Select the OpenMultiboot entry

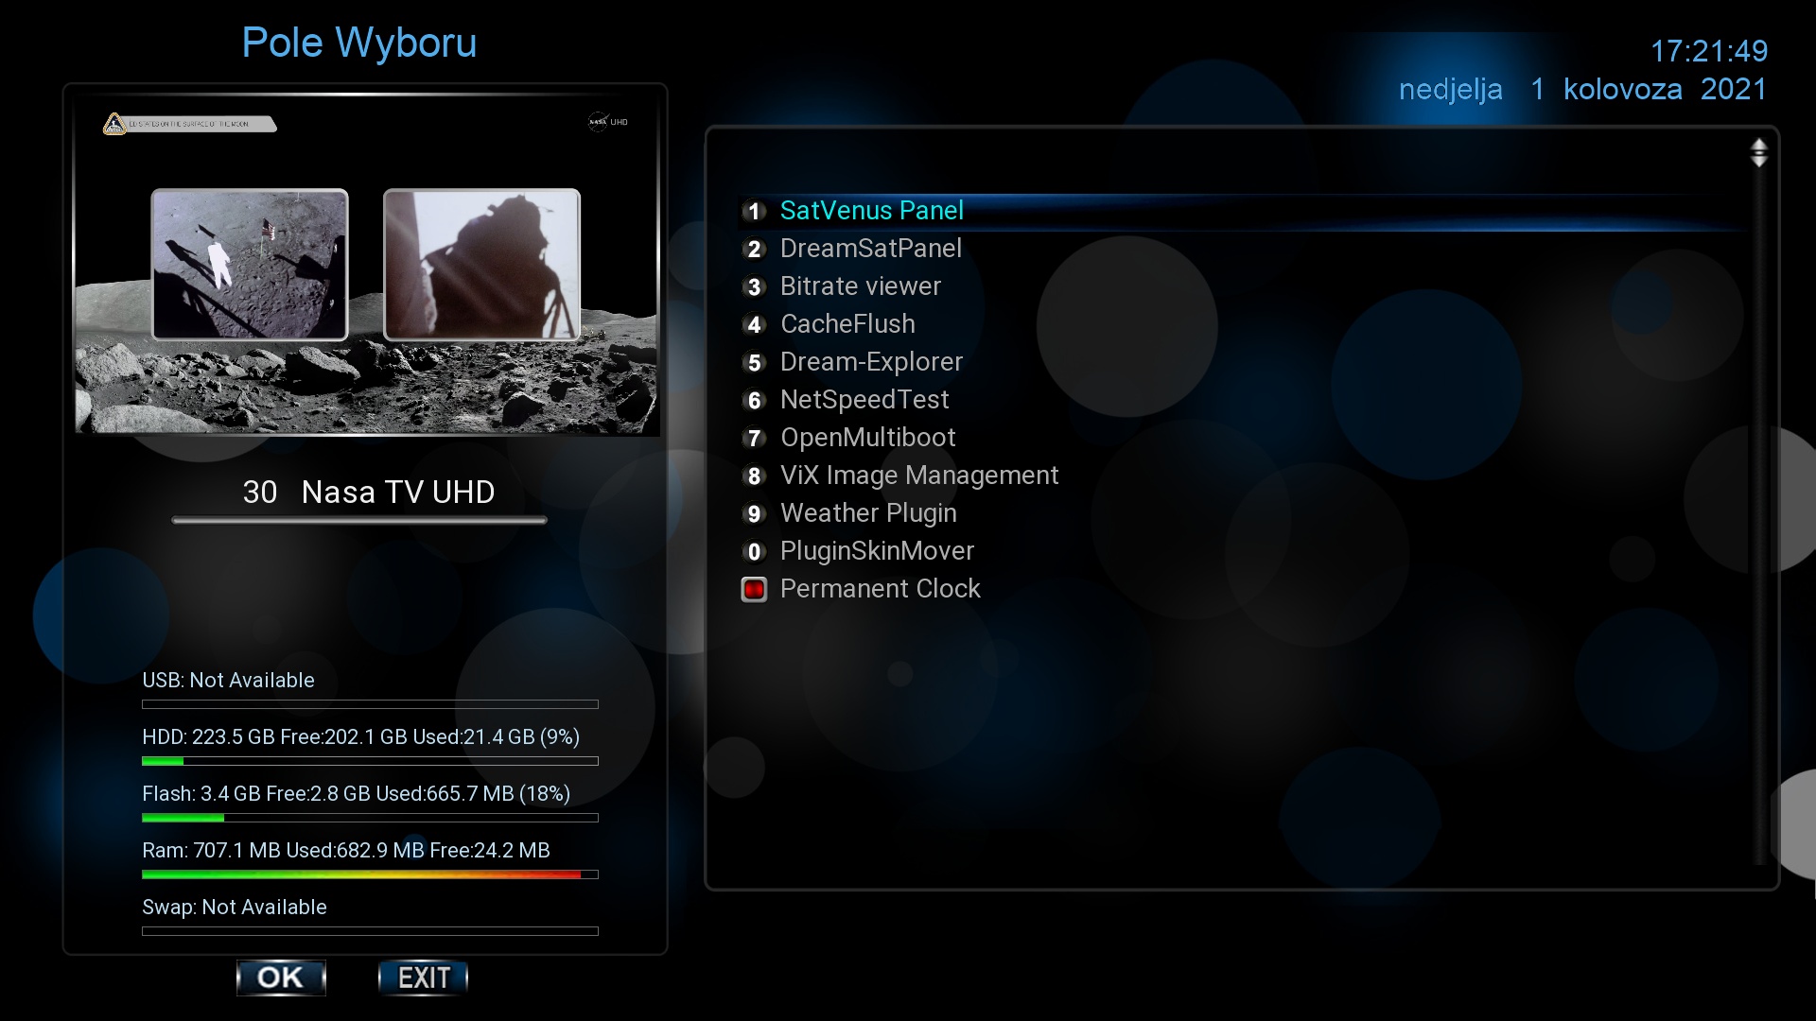click(x=1242, y=438)
